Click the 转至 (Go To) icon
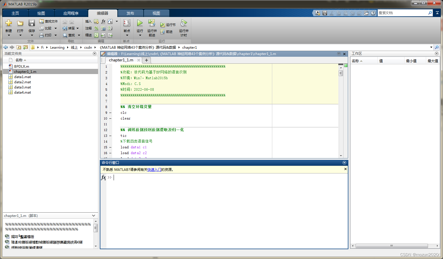Image resolution: width=443 pixels, height=259 pixels. (x=65, y=28)
